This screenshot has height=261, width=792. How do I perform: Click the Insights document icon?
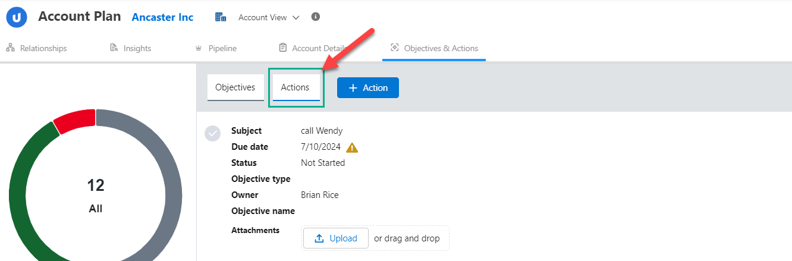pyautogui.click(x=114, y=48)
